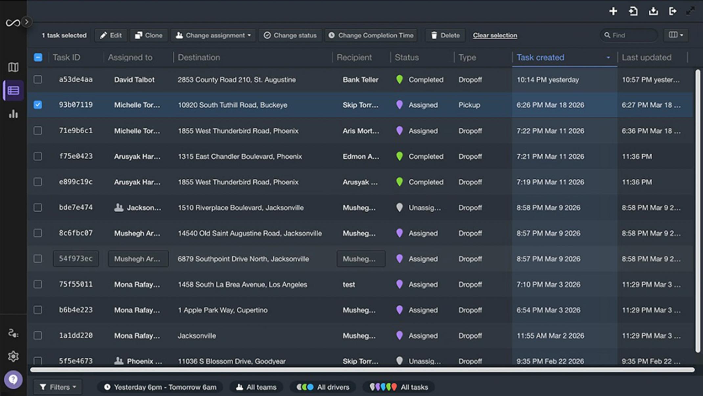Open the map view icon
Viewport: 703px width, 396px height.
(x=13, y=67)
